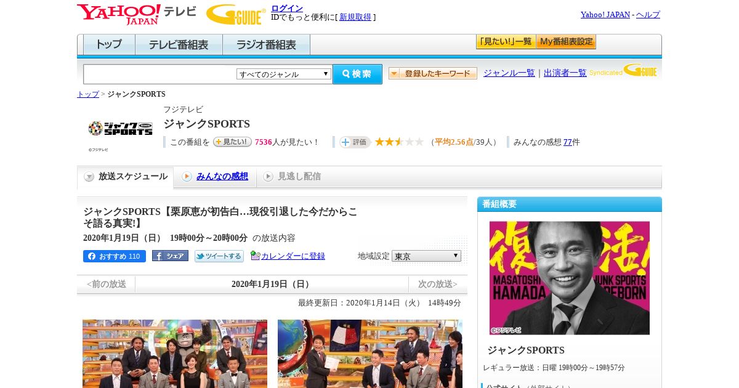Screen dimensions: 739x388
Task: Click the G-GUIDE logo in header
Action: 236,14
